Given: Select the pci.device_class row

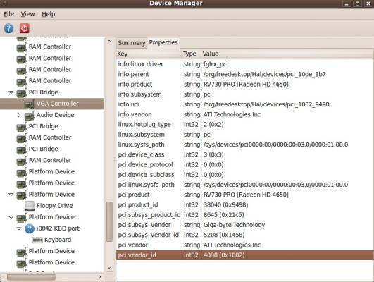Looking at the screenshot, I should 244,154.
